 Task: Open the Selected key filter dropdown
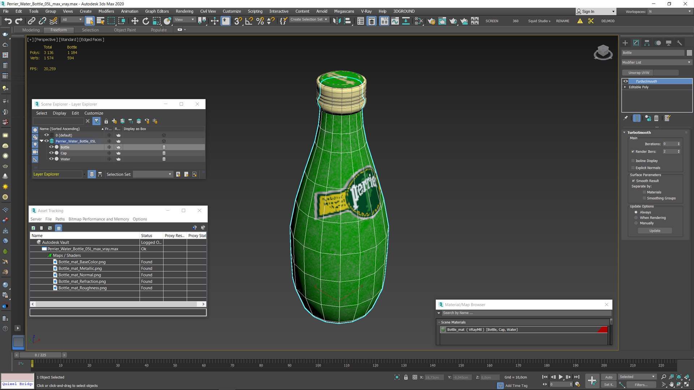pos(637,377)
